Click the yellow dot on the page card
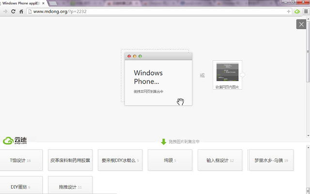310x194 pixels. click(135, 56)
